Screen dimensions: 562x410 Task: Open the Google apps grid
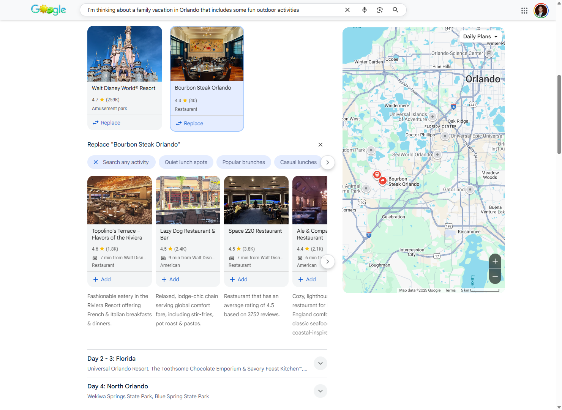click(x=524, y=10)
